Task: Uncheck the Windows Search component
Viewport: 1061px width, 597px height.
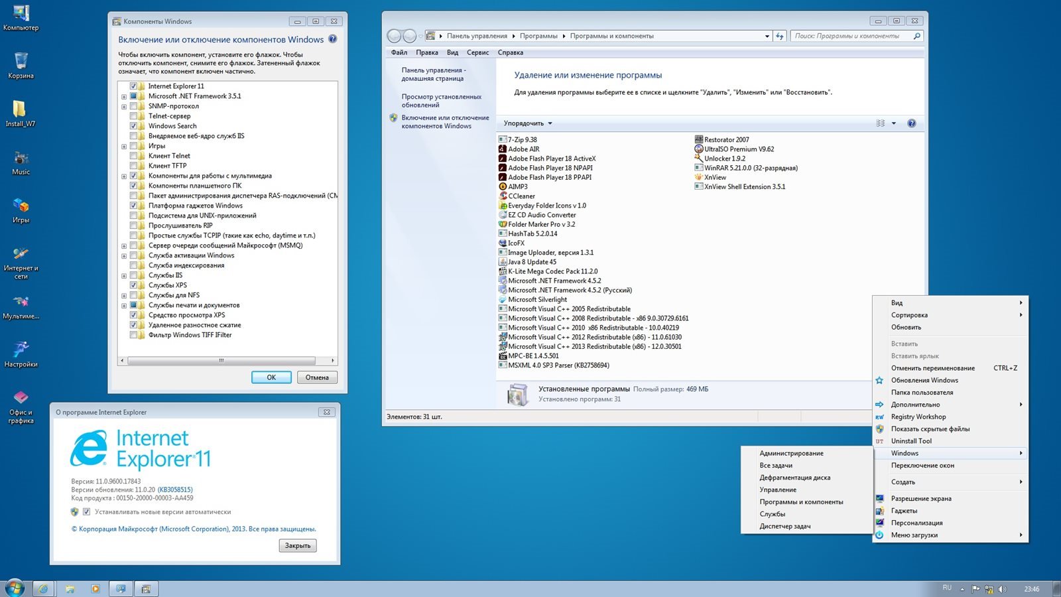Action: [134, 126]
